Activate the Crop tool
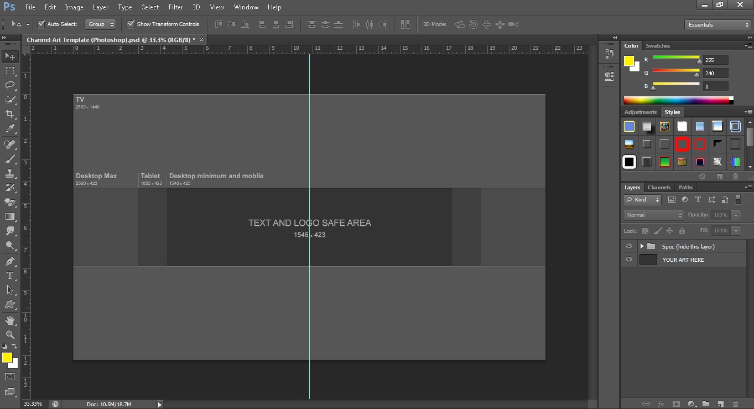The height and width of the screenshot is (409, 754). [x=10, y=114]
